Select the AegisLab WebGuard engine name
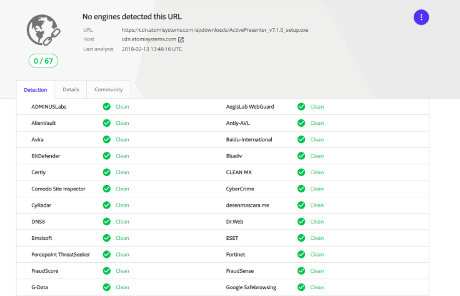 (x=250, y=107)
